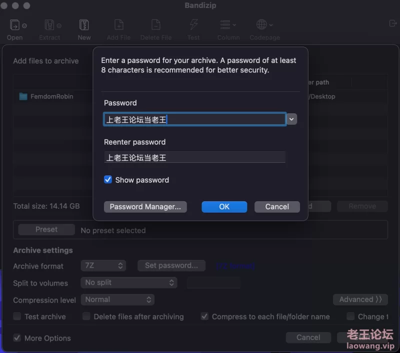Click the "No preset selected" text
The height and width of the screenshot is (353, 400).
pyautogui.click(x=113, y=231)
